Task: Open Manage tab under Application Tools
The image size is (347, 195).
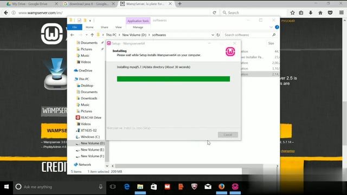Action: tap(138, 27)
